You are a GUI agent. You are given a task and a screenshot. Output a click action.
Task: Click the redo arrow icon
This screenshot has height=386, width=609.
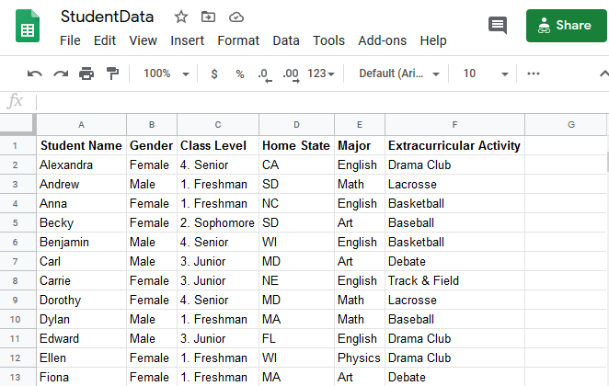pos(61,74)
